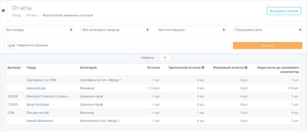Click Шампуни проф in Spray Artistique row
This screenshot has height=132, width=307.
pyautogui.click(x=91, y=104)
